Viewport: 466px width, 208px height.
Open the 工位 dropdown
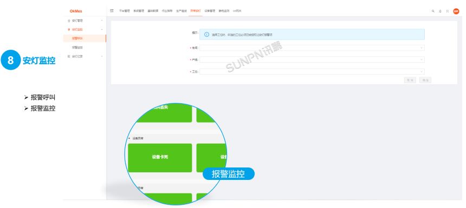pos(312,71)
